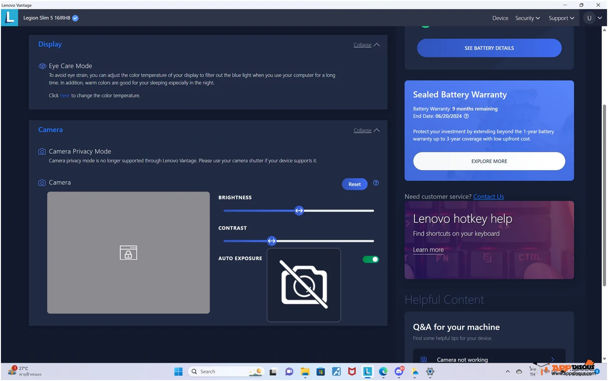Click the battery End Date info icon
The width and height of the screenshot is (608, 381).
coord(466,116)
